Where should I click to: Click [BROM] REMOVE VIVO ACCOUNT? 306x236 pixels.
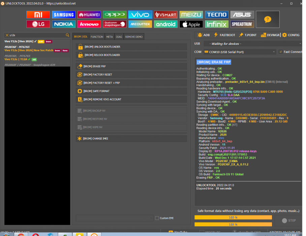131,99
